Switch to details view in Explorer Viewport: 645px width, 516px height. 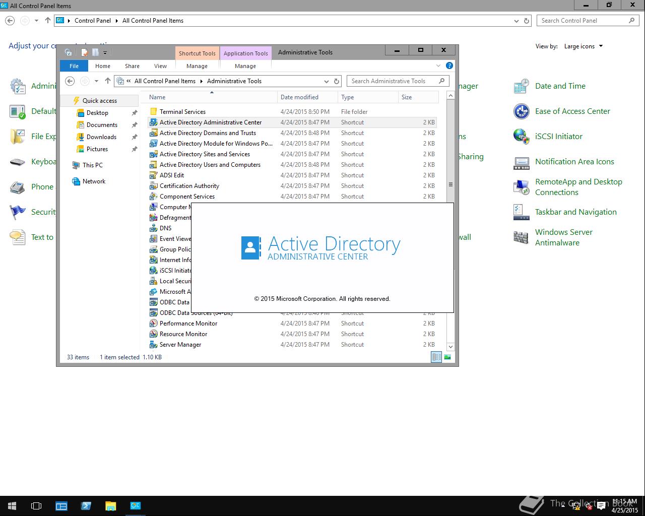(x=436, y=357)
